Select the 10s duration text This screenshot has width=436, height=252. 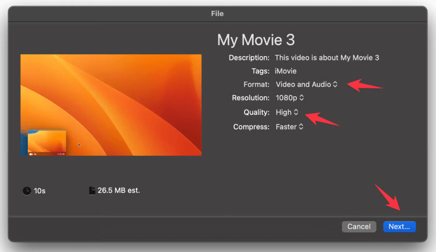coord(40,191)
